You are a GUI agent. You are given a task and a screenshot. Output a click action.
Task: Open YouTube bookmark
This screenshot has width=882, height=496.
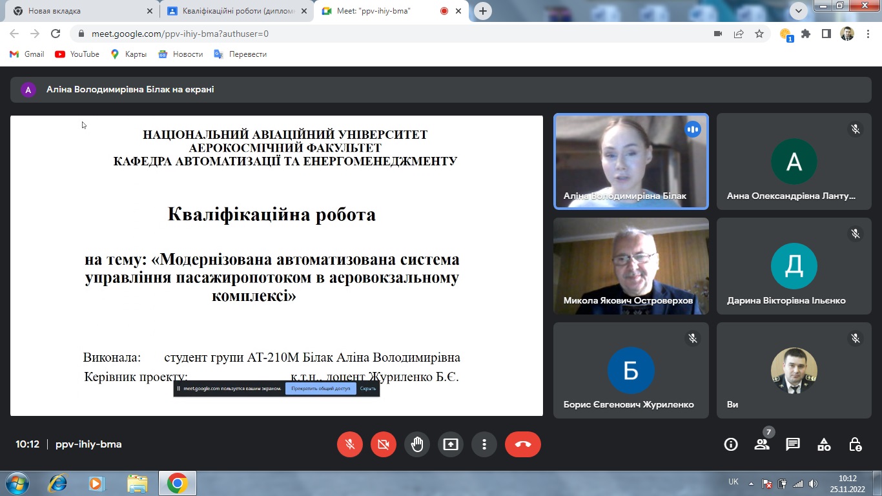[77, 54]
